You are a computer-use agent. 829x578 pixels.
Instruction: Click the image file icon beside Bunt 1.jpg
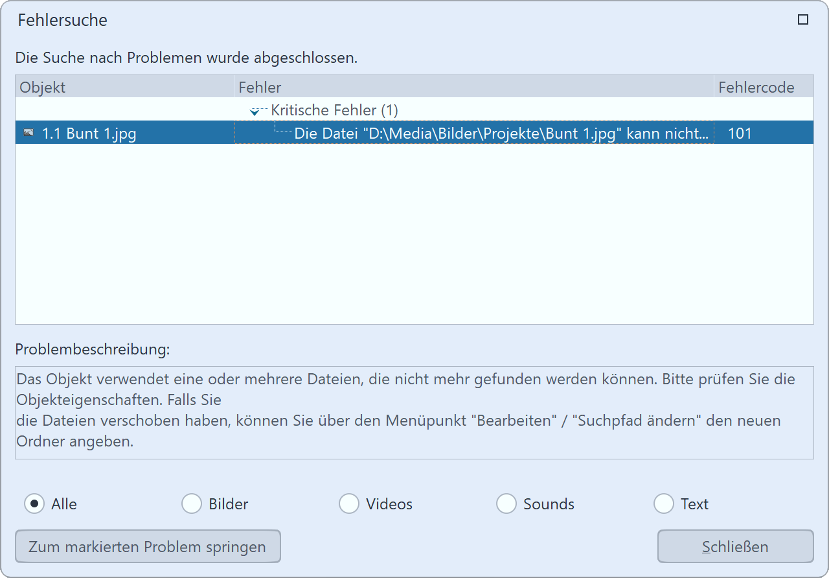(28, 133)
